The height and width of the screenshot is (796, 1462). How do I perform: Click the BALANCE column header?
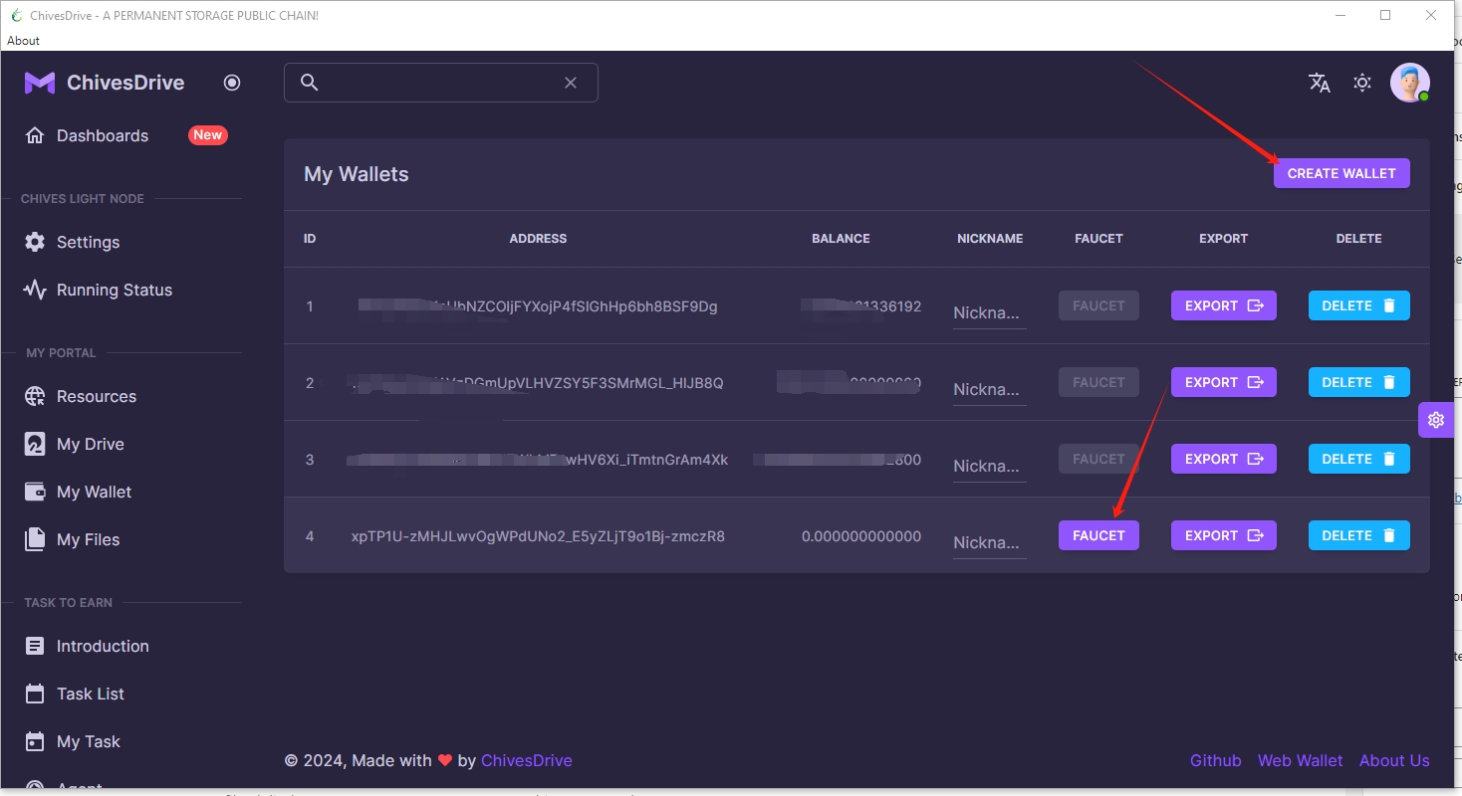pyautogui.click(x=841, y=239)
